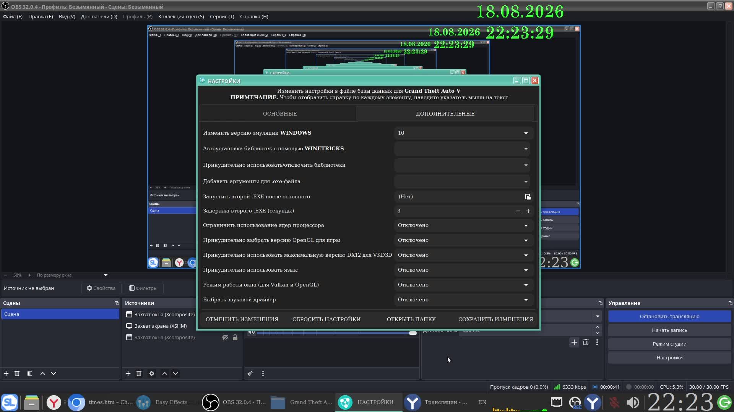Open Файл menu in OBS
Image resolution: width=734 pixels, height=412 pixels.
tap(13, 17)
